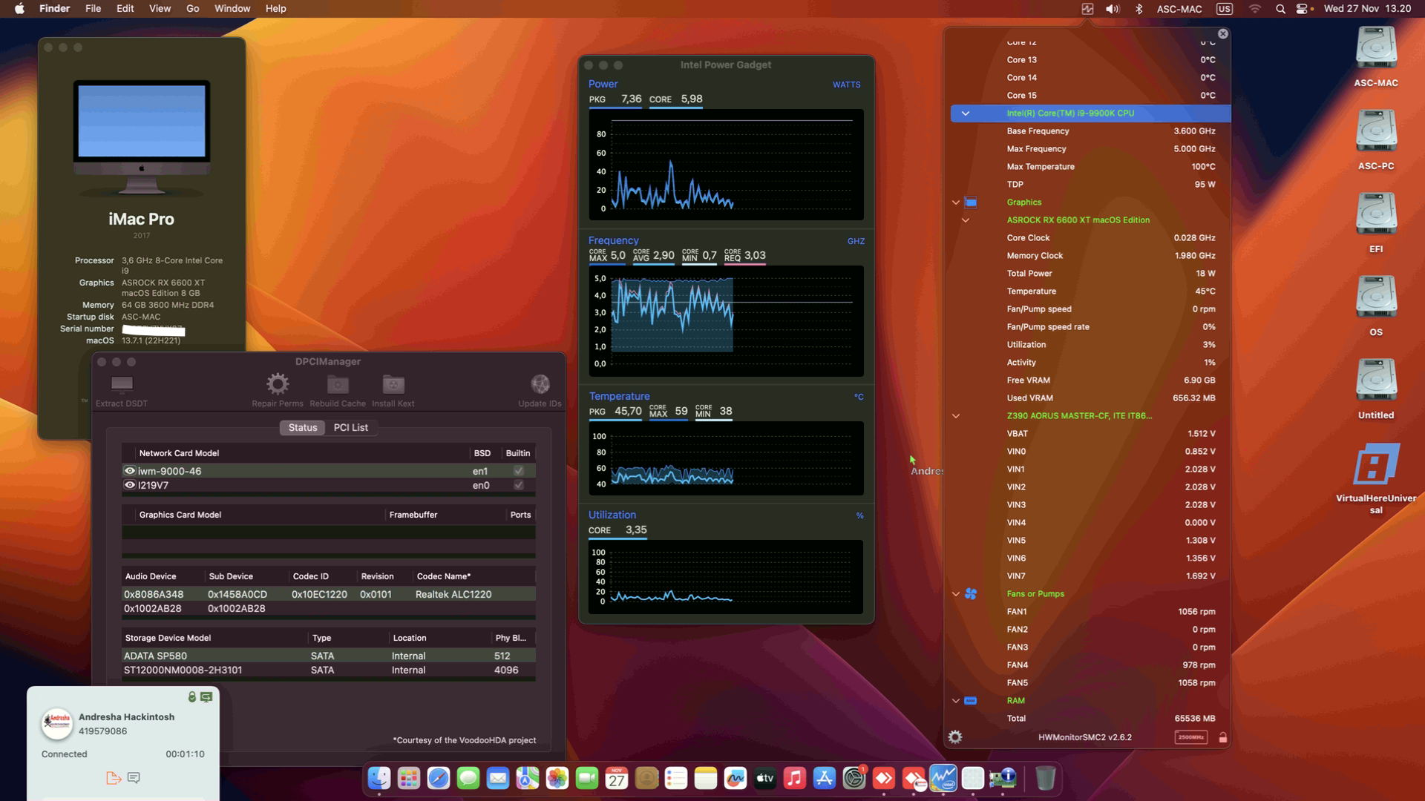Click the Rebuild Cache folder icon

[338, 383]
